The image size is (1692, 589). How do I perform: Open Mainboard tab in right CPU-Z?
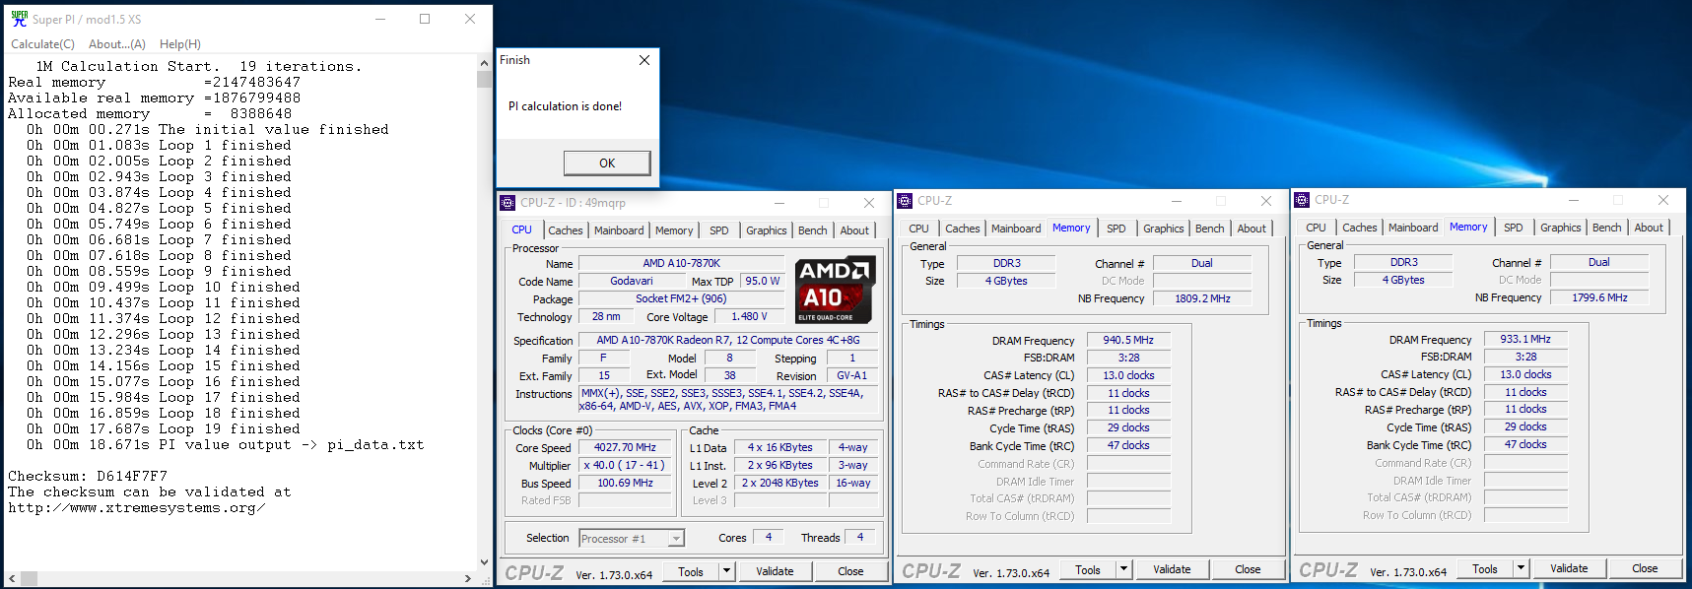1413,228
